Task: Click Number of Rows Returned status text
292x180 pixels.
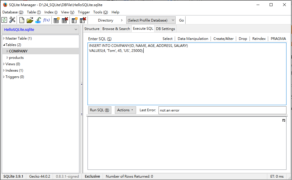Action: [129, 177]
